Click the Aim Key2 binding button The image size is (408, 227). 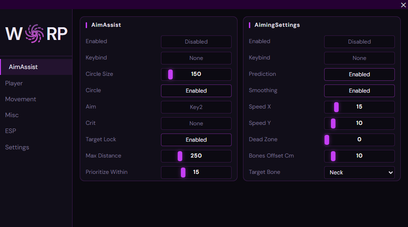click(196, 107)
